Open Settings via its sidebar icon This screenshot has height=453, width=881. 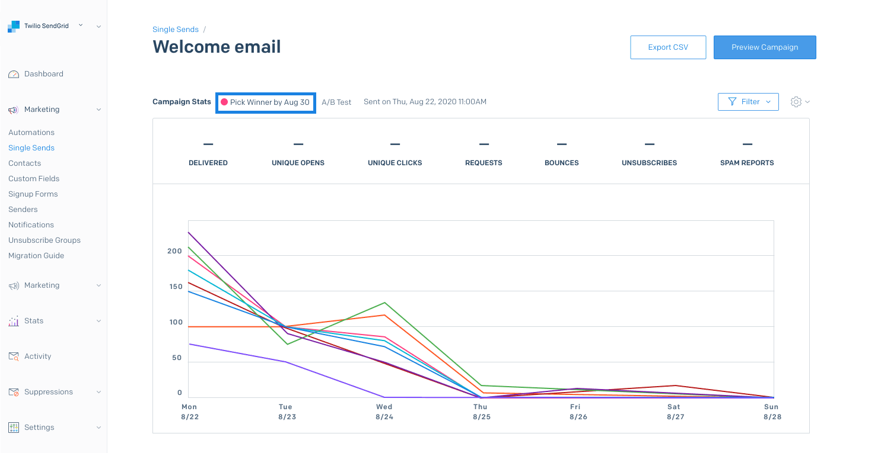point(14,427)
